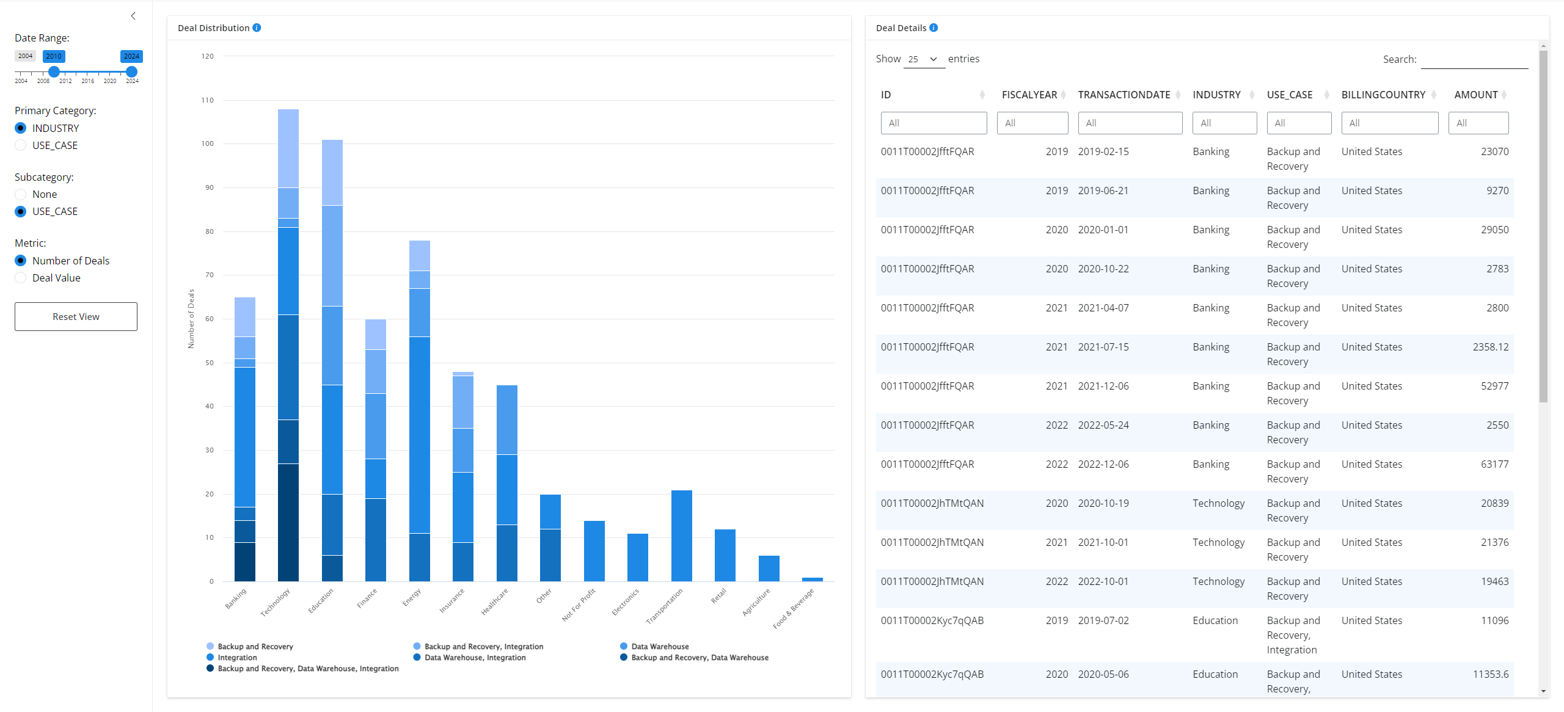Select INDUSTRY as primary category
This screenshot has height=712, width=1564.
point(21,128)
